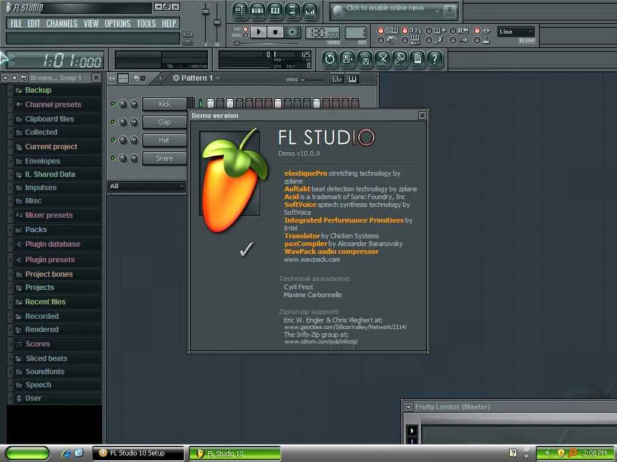This screenshot has height=462, width=617.
Task: Open the Pattern 1 selector dropdown
Action: pyautogui.click(x=196, y=78)
